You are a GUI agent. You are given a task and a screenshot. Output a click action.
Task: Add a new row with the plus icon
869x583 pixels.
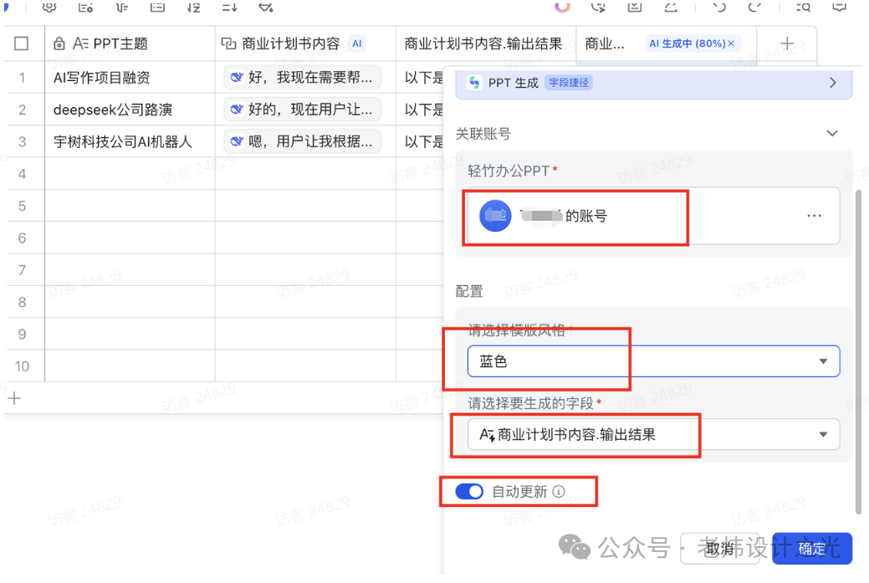click(14, 398)
